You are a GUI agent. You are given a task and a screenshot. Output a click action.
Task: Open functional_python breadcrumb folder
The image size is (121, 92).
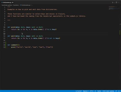click(7, 5)
